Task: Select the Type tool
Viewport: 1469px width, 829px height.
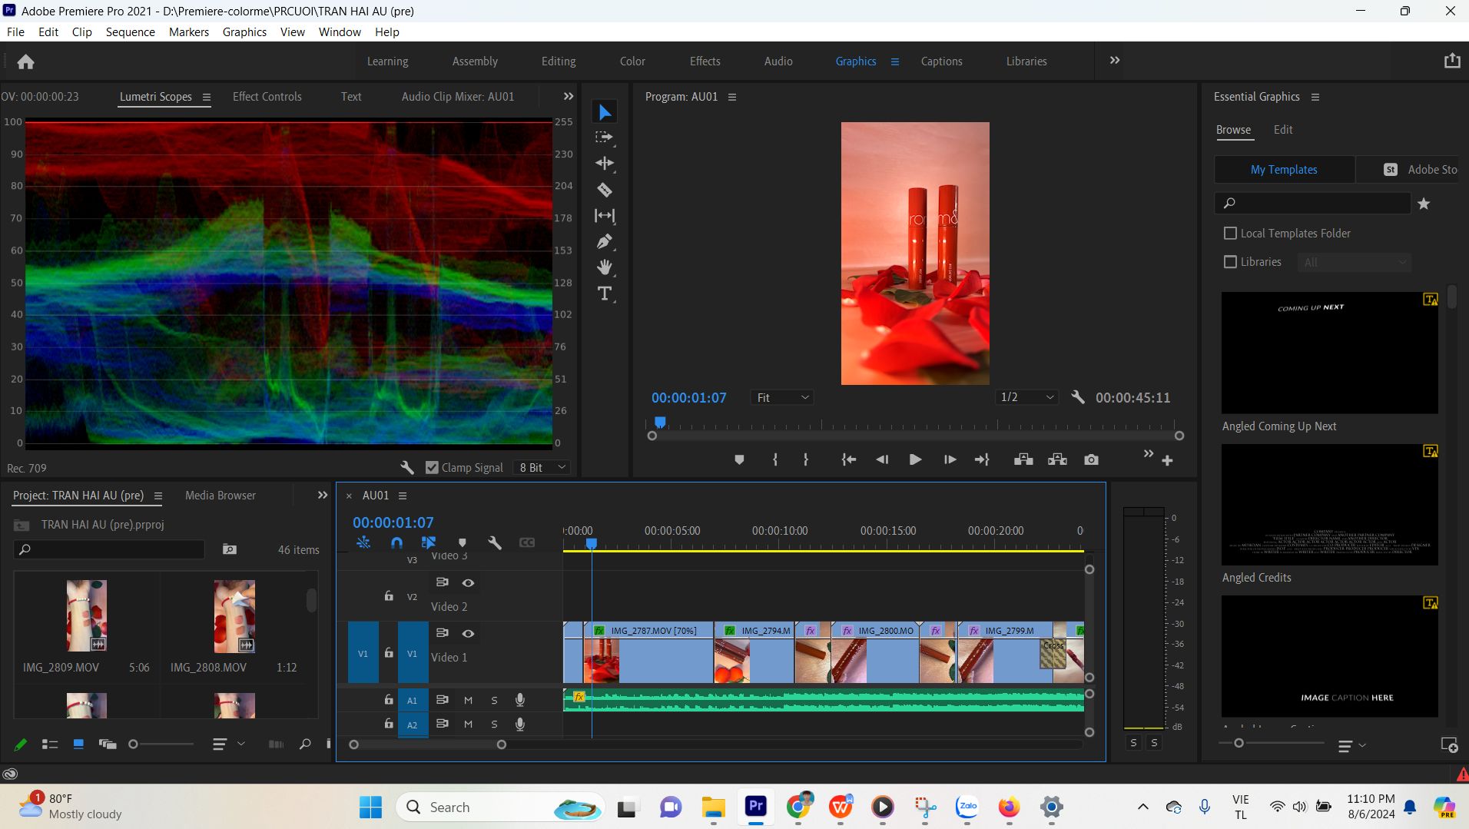Action: (605, 293)
